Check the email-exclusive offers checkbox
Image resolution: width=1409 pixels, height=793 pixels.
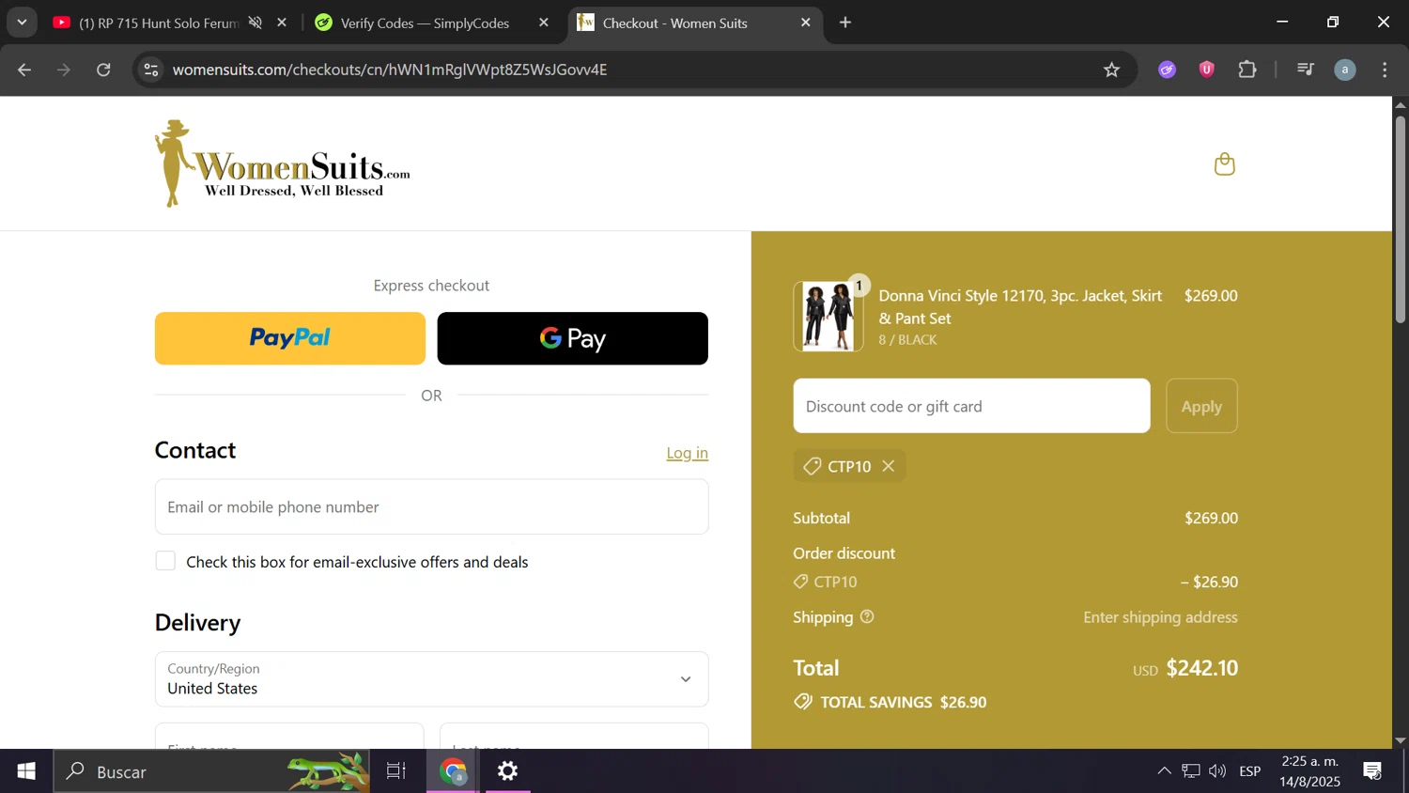coord(165,561)
